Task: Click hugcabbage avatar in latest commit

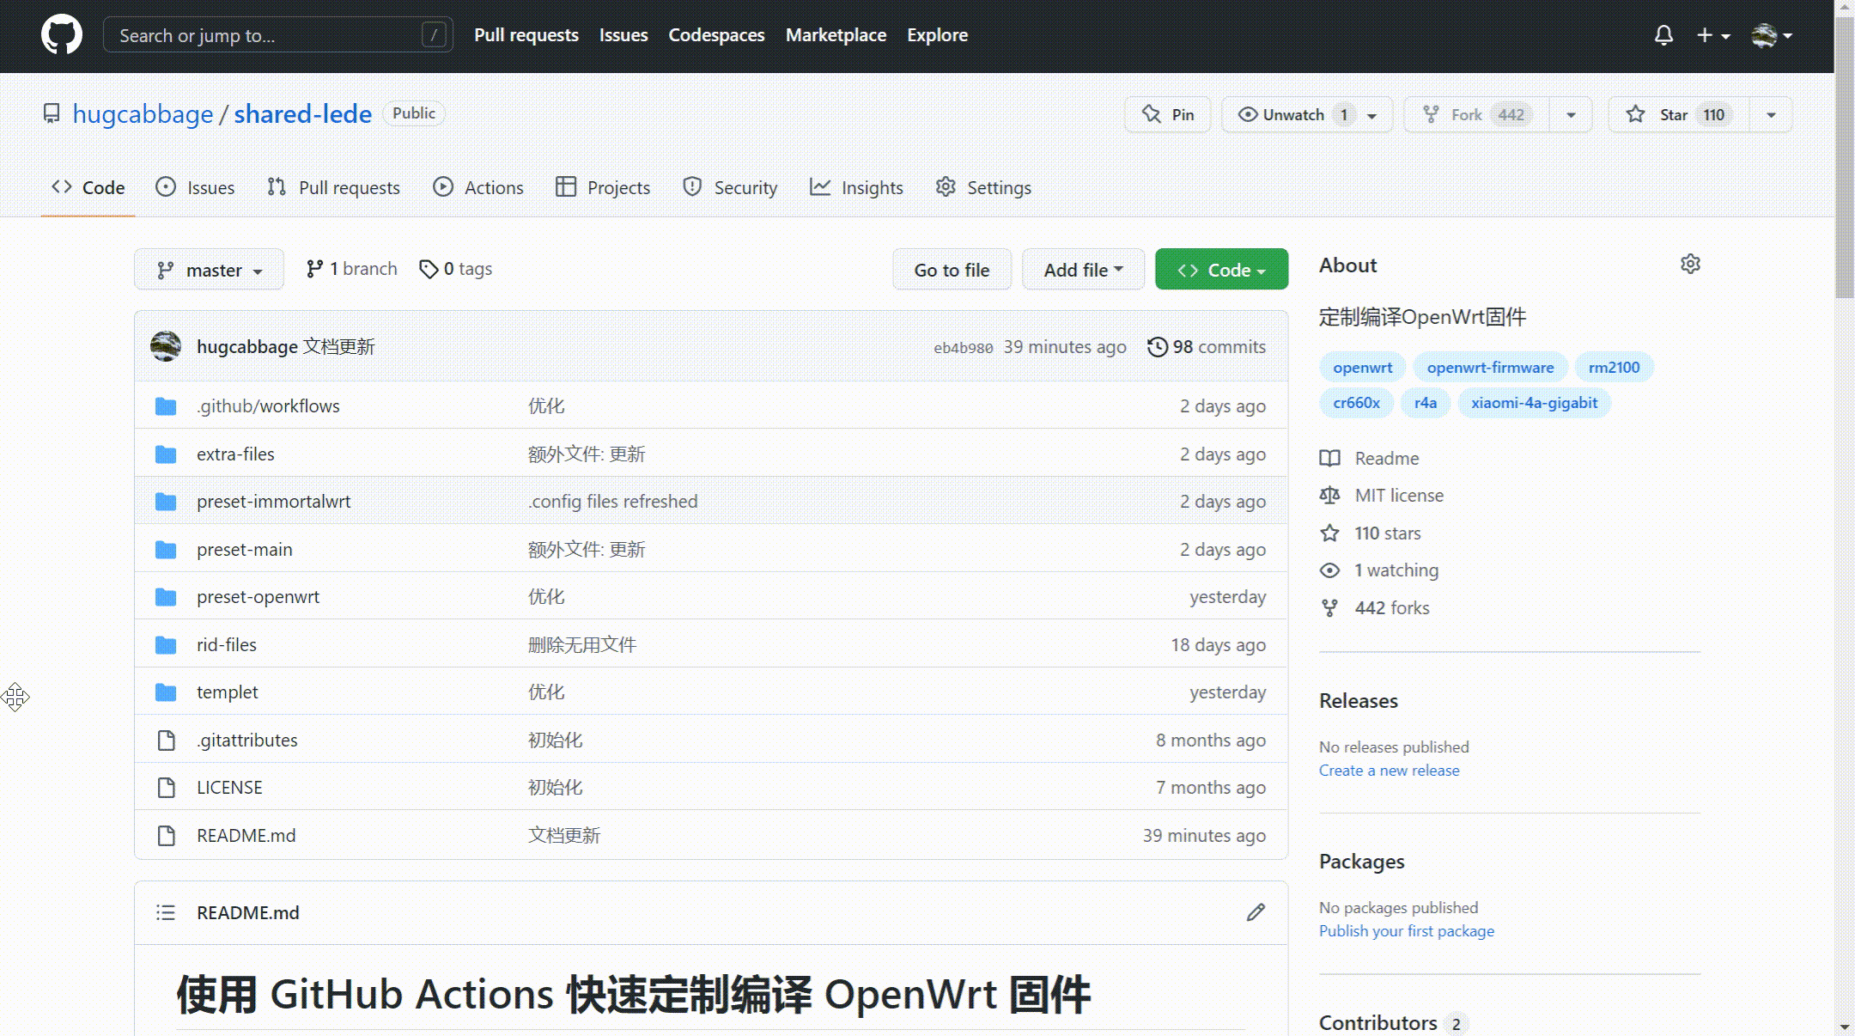Action: tap(166, 346)
